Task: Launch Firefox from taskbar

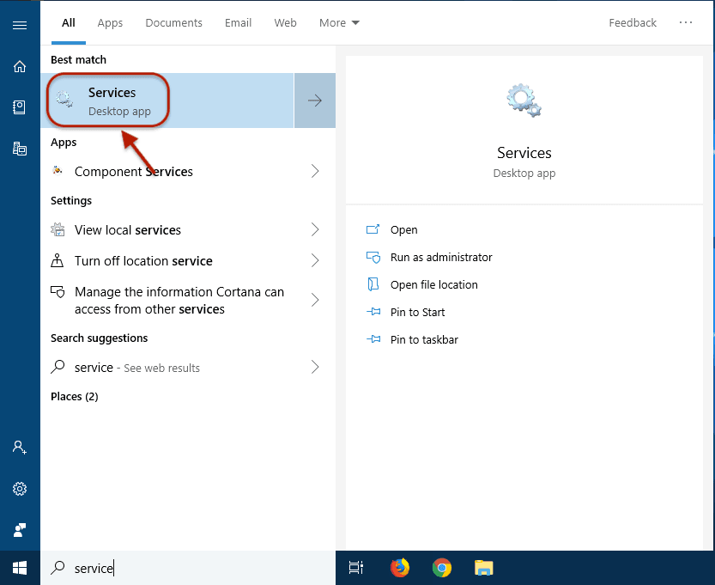Action: coord(400,568)
